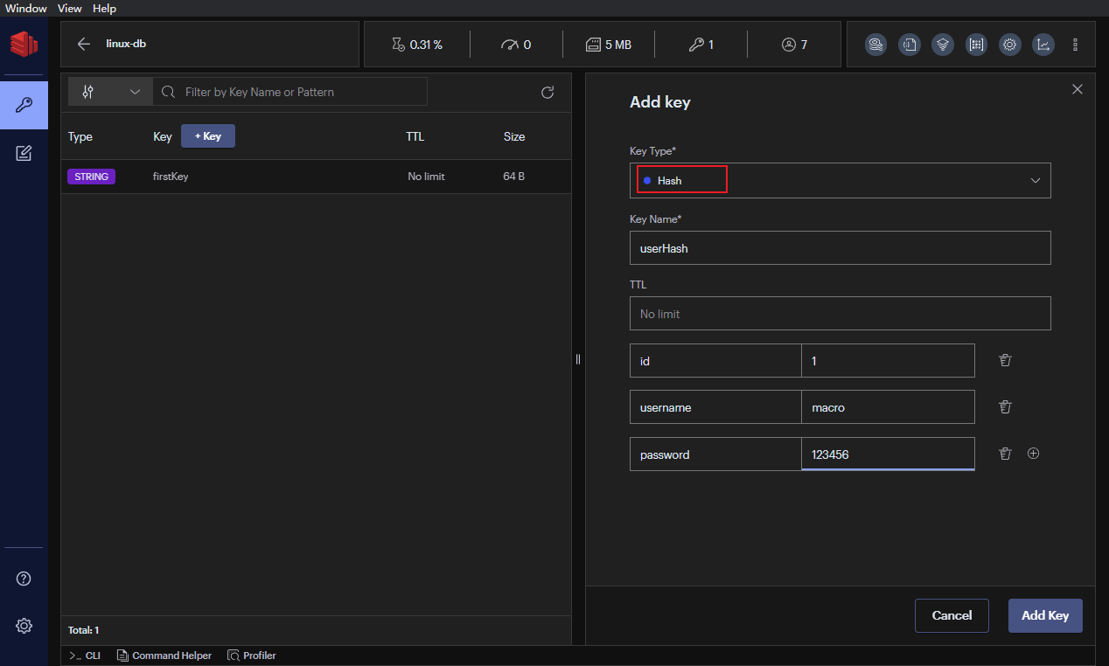Open the Browser key icon in the sidebar
The width and height of the screenshot is (1109, 666).
(24, 105)
